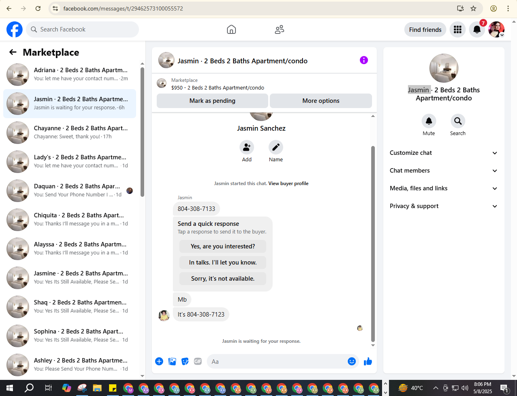
Task: Choose a GIF icon in composer
Action: pyautogui.click(x=198, y=361)
